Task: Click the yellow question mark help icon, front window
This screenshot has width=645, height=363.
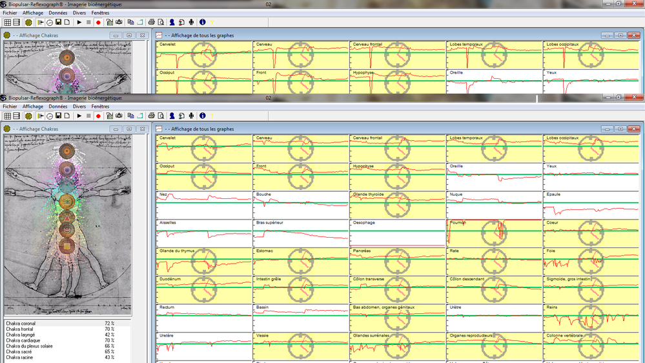Action: tap(212, 116)
